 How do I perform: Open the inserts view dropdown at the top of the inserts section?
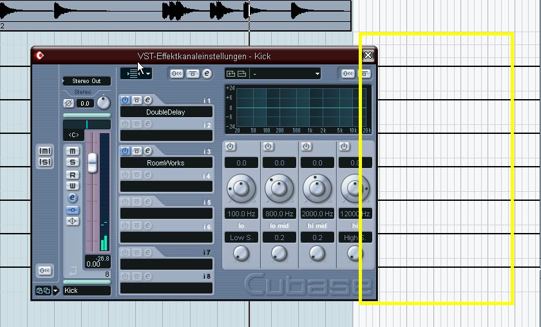click(137, 73)
